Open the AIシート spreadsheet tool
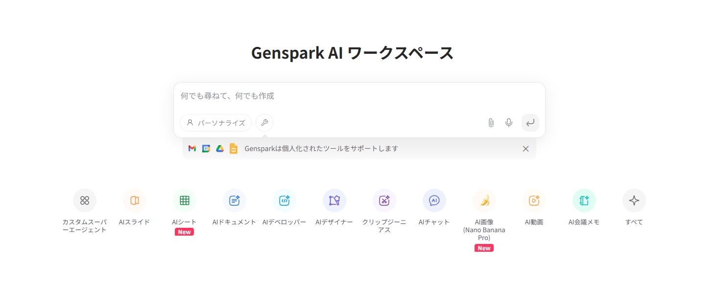Screen dimensions: 715x307 (185, 200)
